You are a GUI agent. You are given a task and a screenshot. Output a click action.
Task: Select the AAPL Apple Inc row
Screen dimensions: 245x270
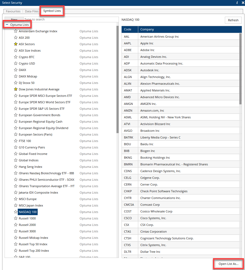coord(180,43)
